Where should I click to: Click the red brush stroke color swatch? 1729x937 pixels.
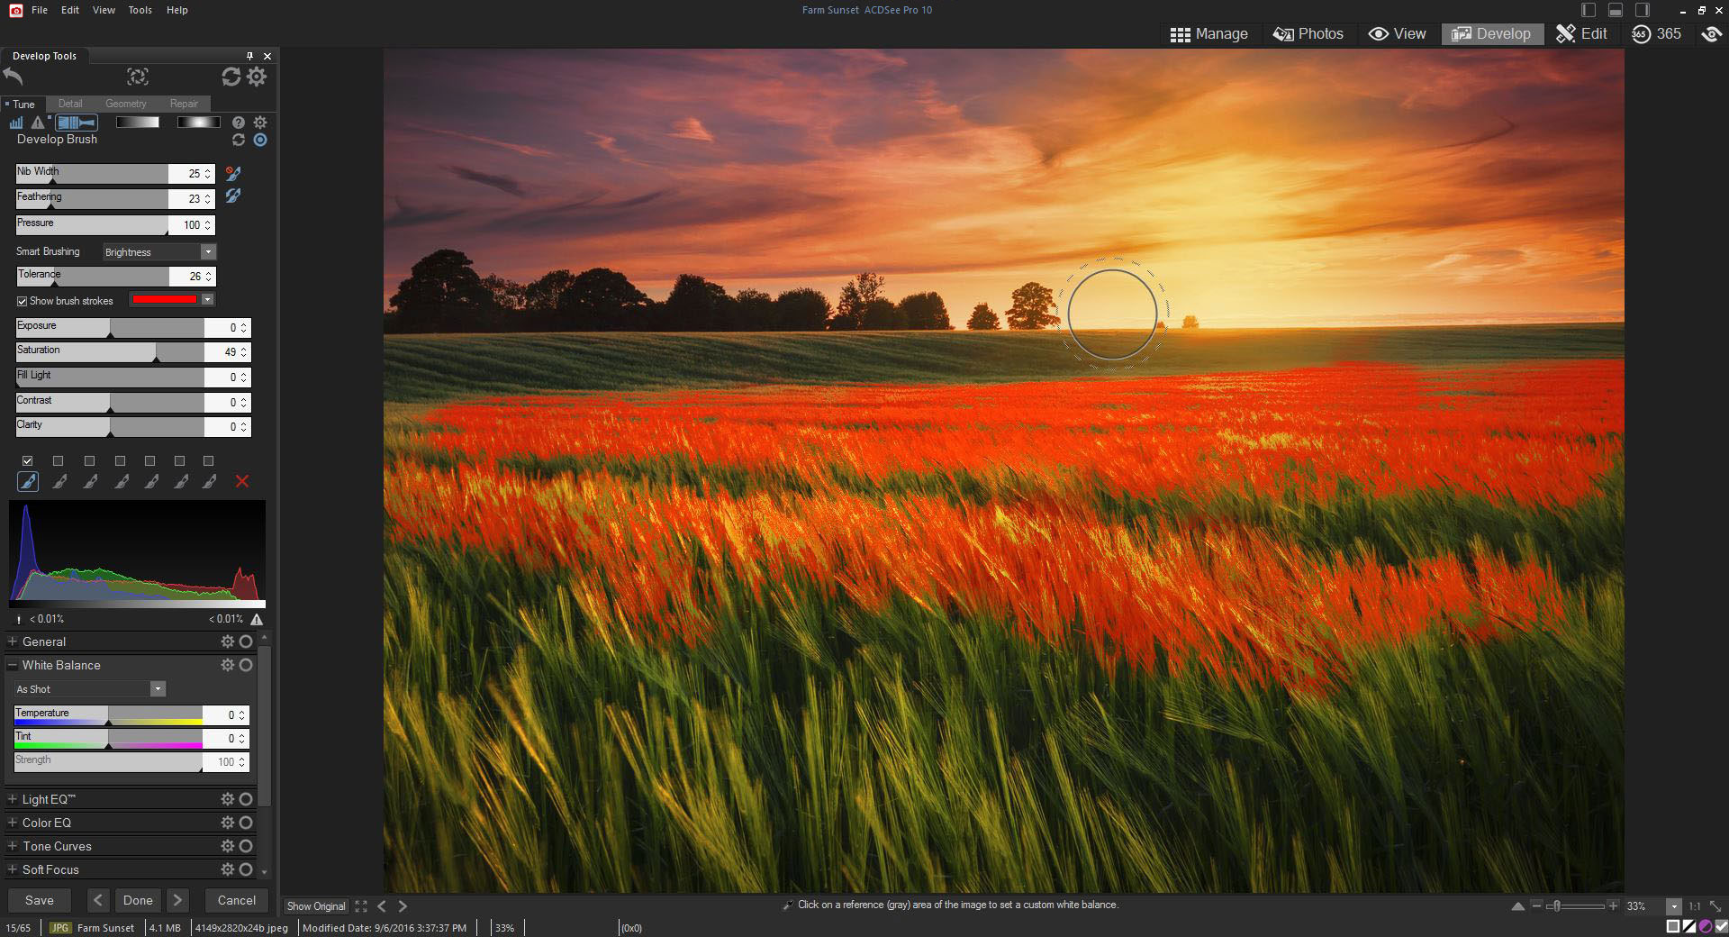pyautogui.click(x=165, y=299)
